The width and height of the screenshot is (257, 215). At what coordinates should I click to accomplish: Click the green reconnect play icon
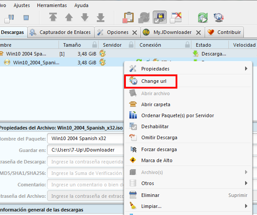click(x=203, y=18)
